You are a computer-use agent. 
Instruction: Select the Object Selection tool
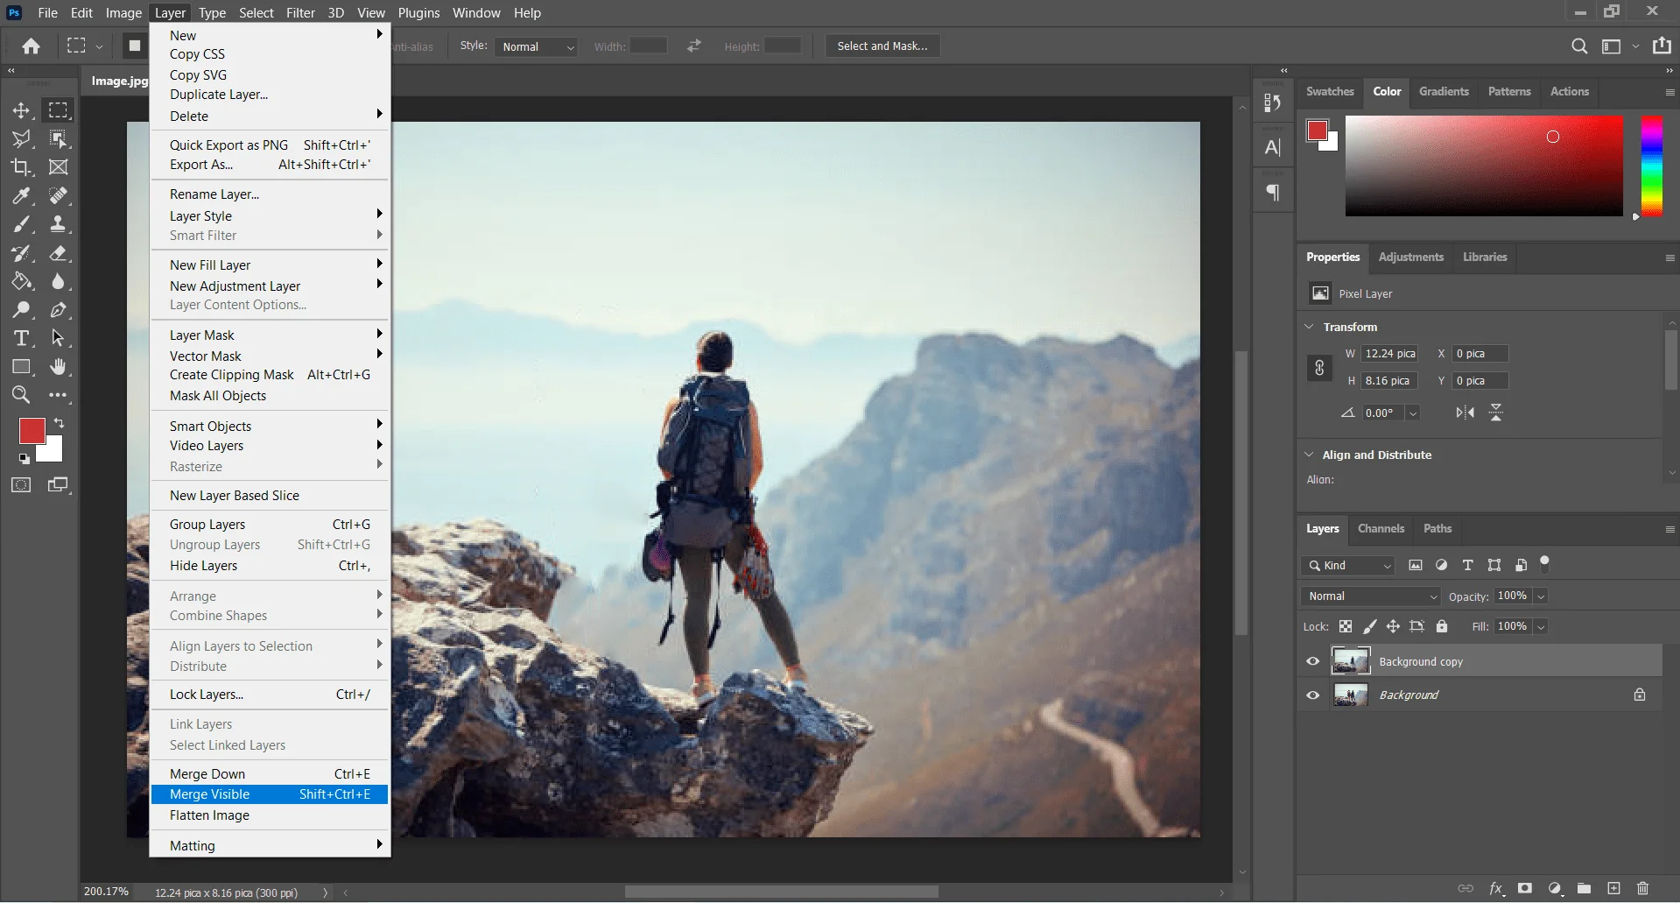pos(59,138)
